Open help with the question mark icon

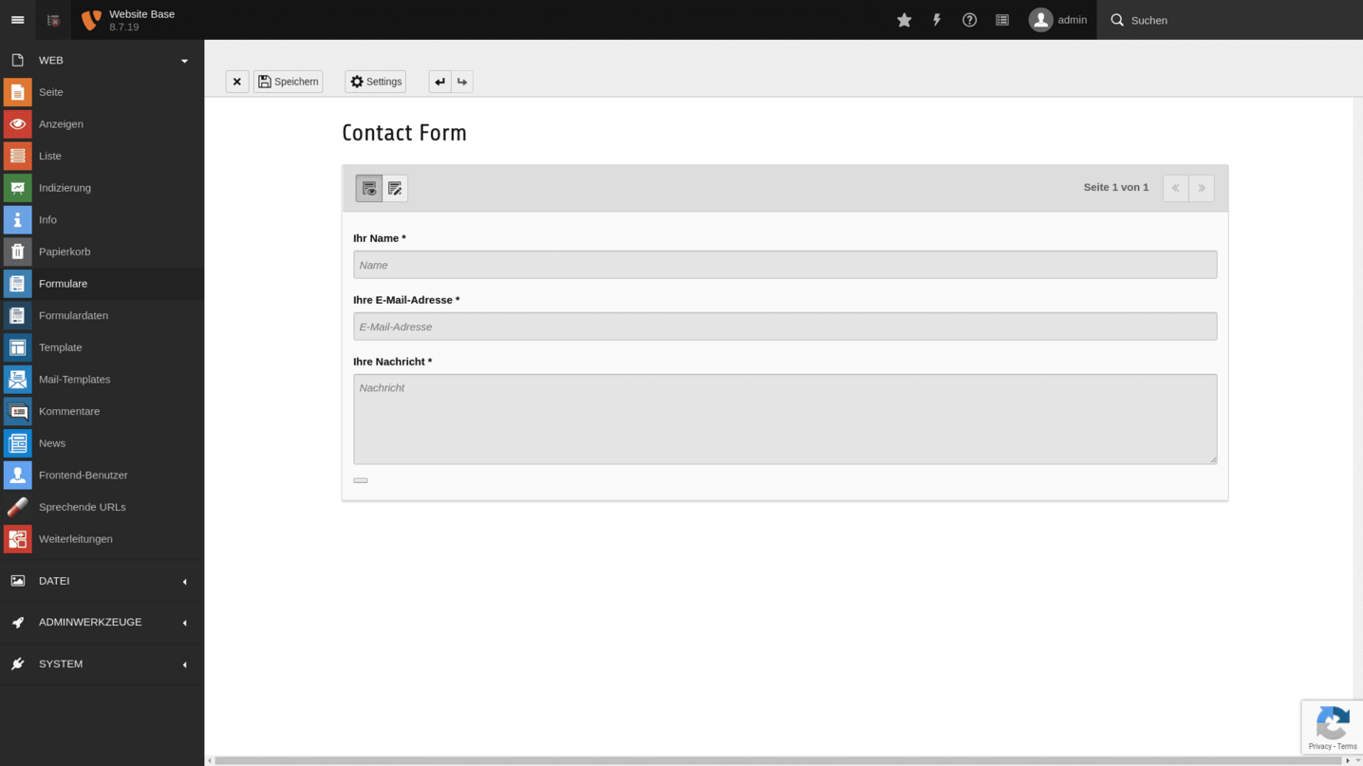pyautogui.click(x=969, y=19)
